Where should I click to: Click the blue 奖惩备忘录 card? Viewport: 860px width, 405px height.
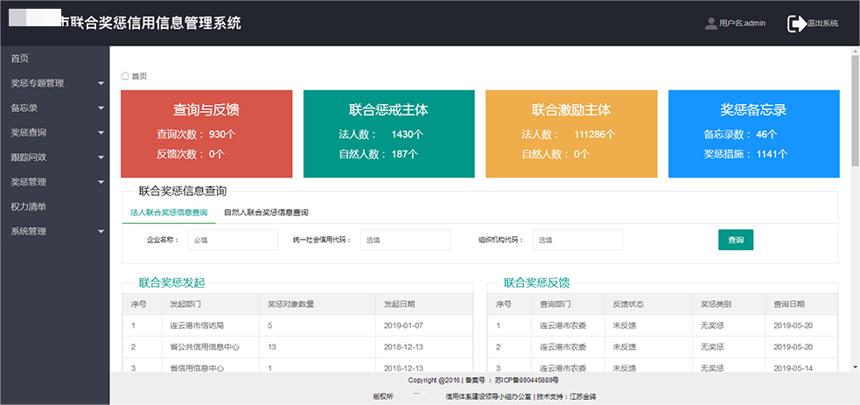point(753,134)
